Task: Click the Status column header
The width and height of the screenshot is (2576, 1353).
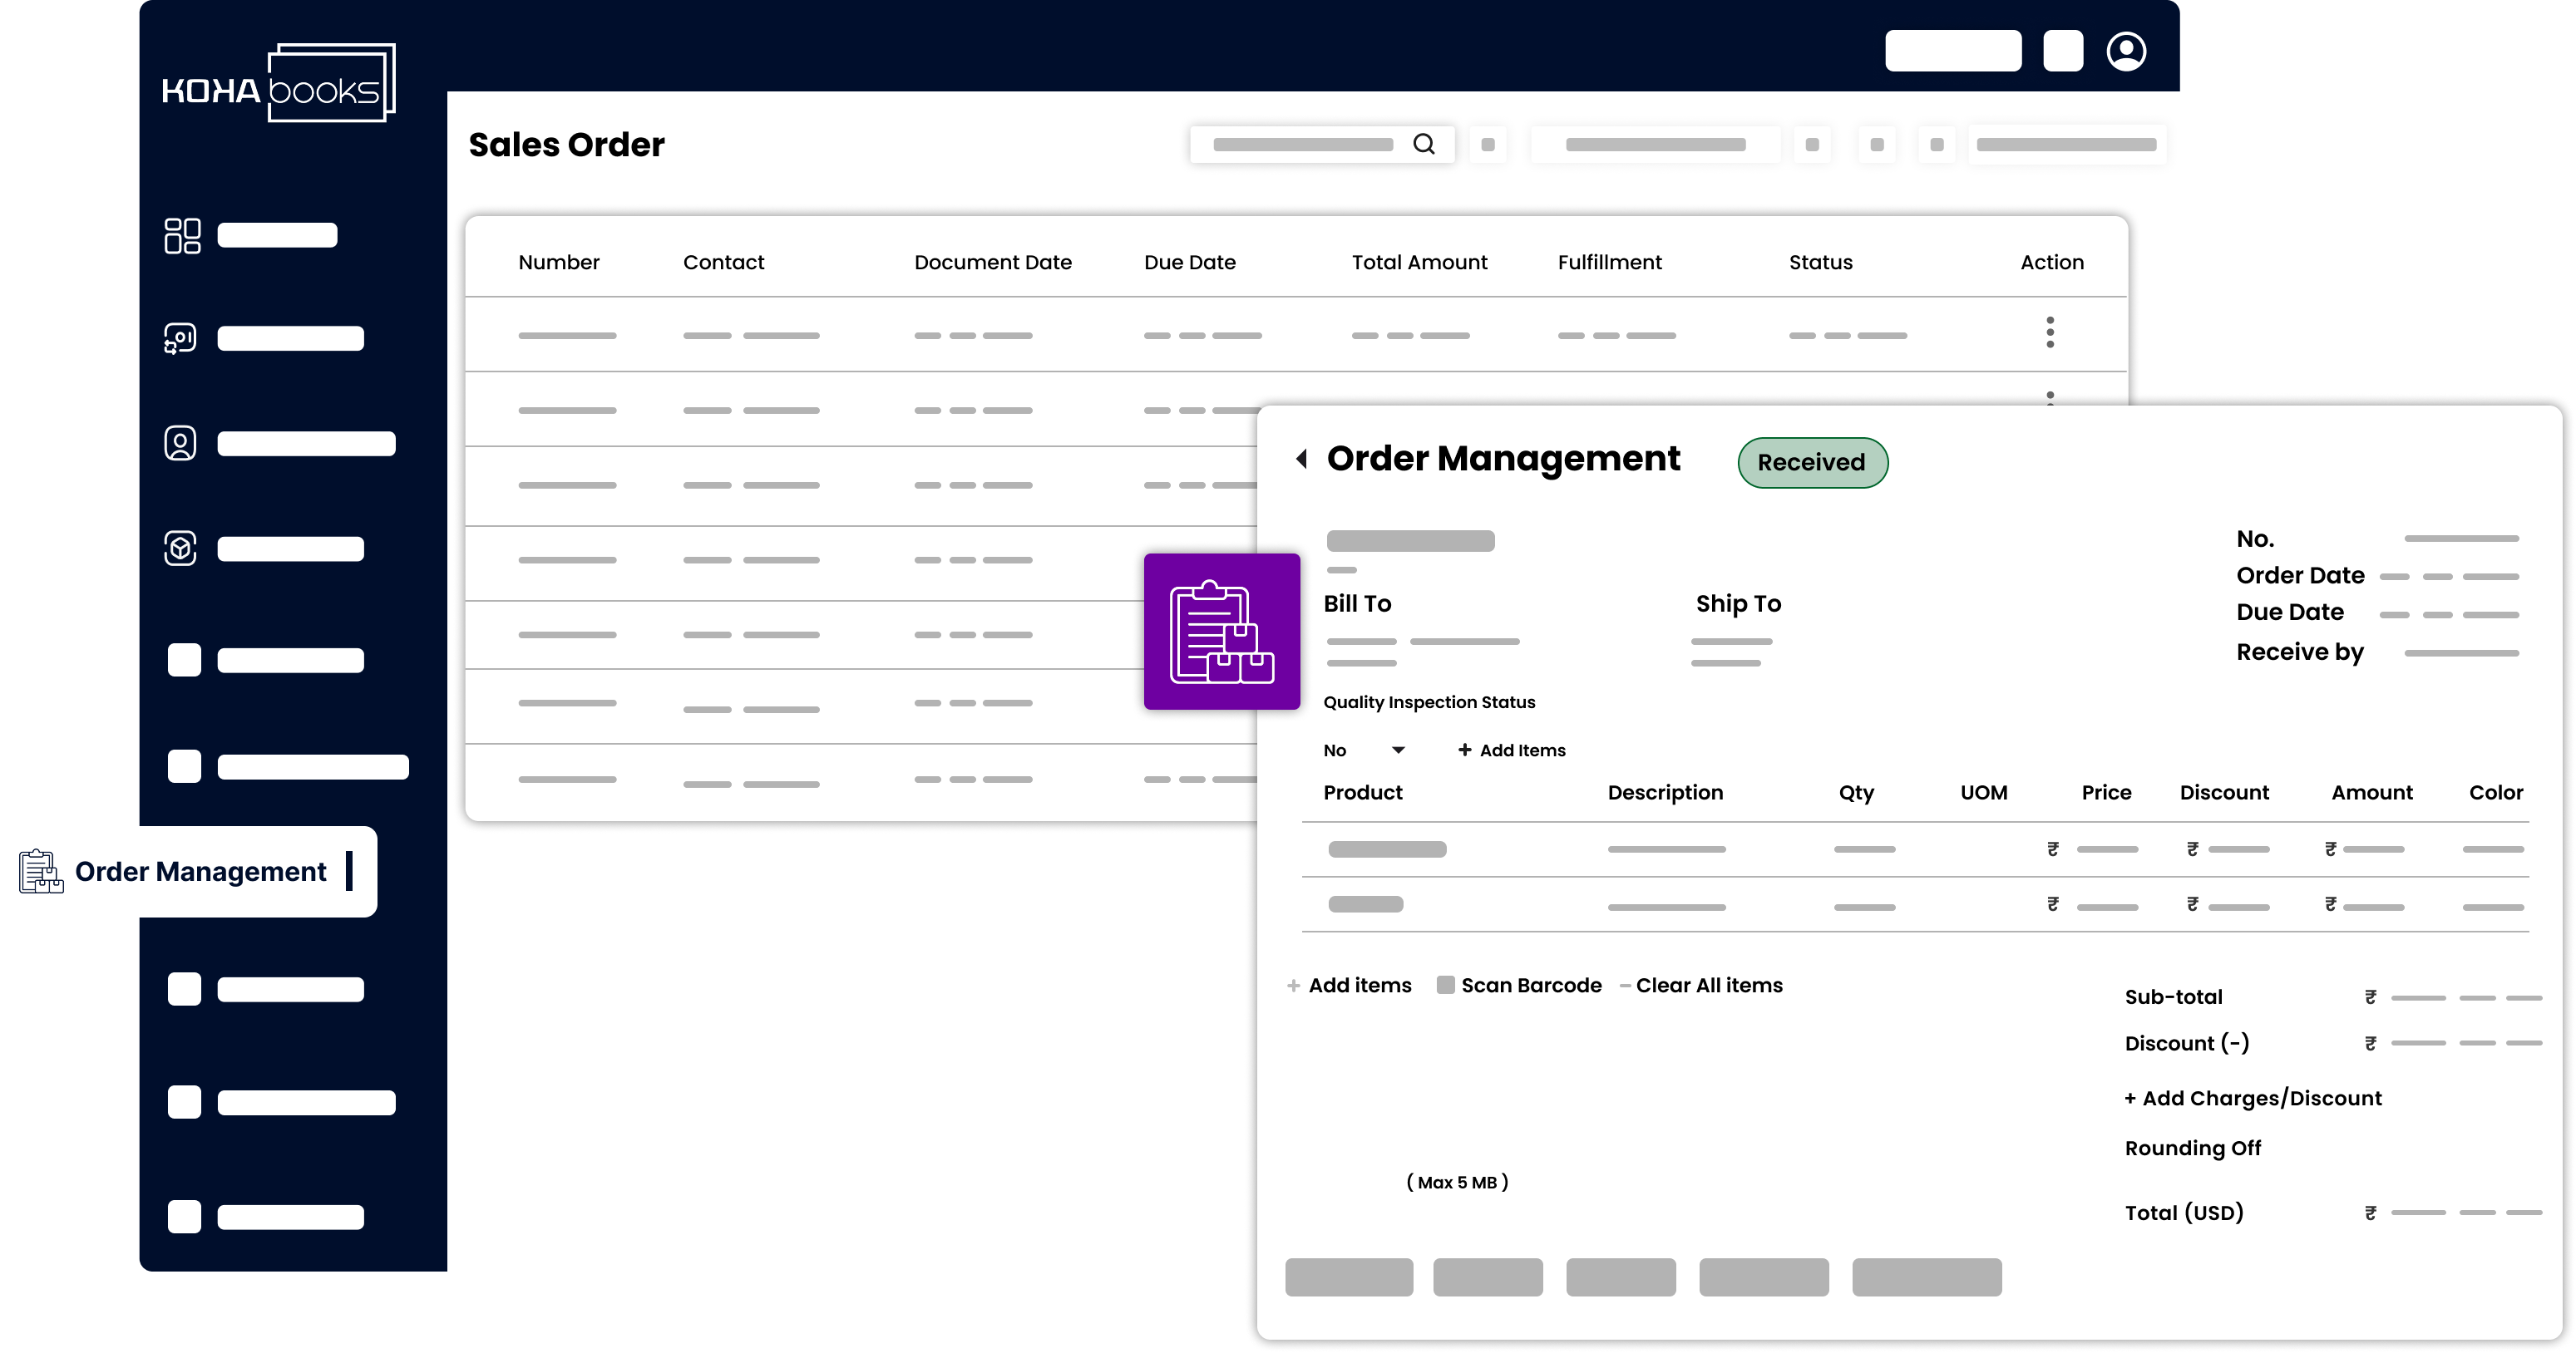Action: pyautogui.click(x=1820, y=263)
